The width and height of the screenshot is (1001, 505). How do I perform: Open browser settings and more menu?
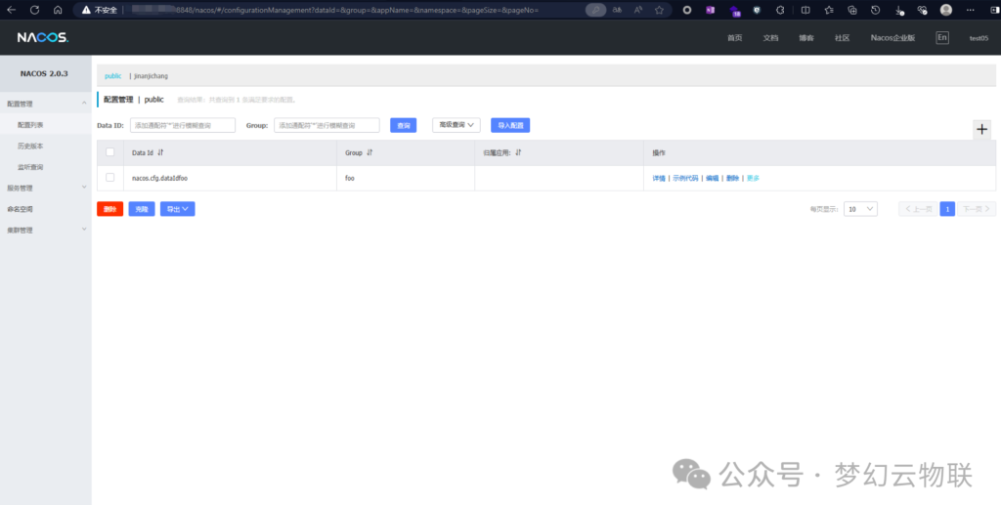coord(971,10)
